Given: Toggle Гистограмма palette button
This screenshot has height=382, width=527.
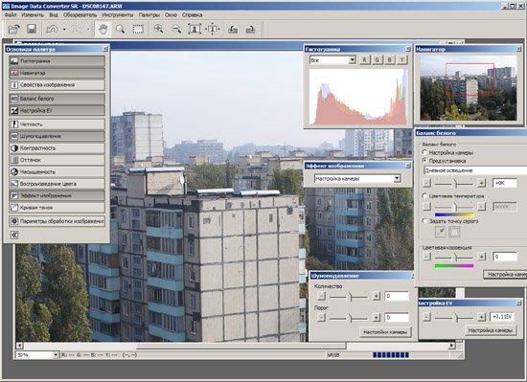Looking at the screenshot, I should (57, 61).
